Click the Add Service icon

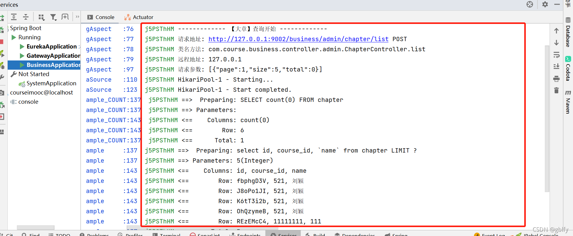click(x=65, y=17)
